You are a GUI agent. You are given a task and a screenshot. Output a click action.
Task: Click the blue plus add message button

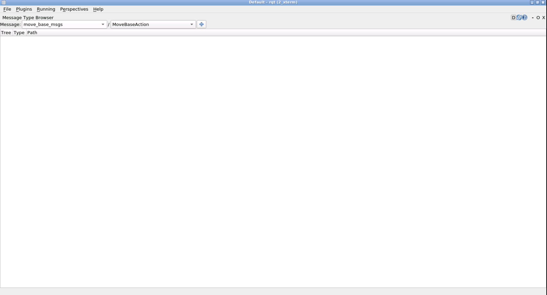point(201,24)
